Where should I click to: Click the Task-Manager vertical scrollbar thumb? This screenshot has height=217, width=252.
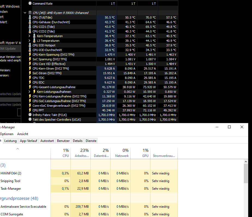click(246, 174)
